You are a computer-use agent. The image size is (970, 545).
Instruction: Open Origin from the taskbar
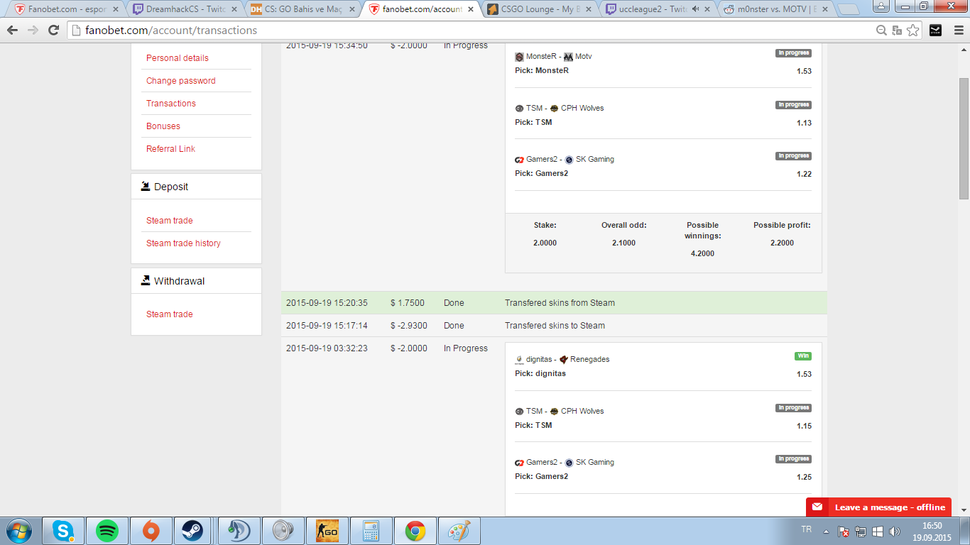(151, 530)
